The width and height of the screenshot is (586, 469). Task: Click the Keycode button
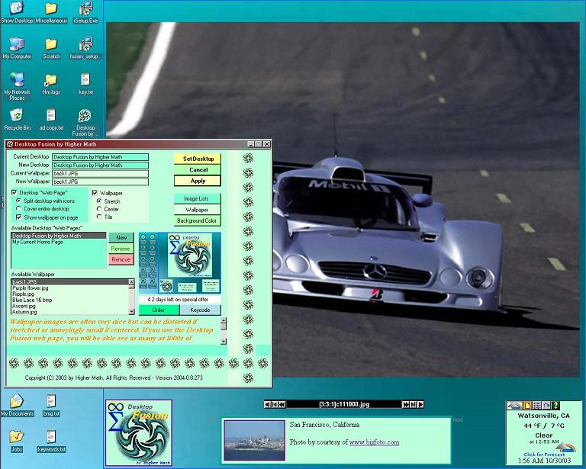point(201,310)
